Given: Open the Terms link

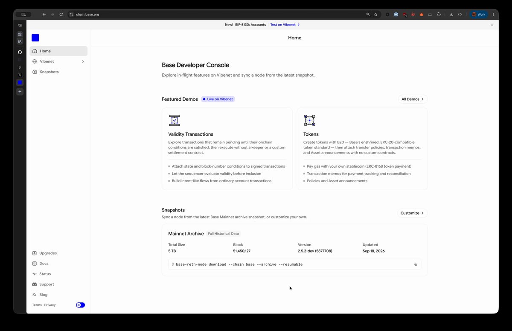Looking at the screenshot, I should pos(37,305).
